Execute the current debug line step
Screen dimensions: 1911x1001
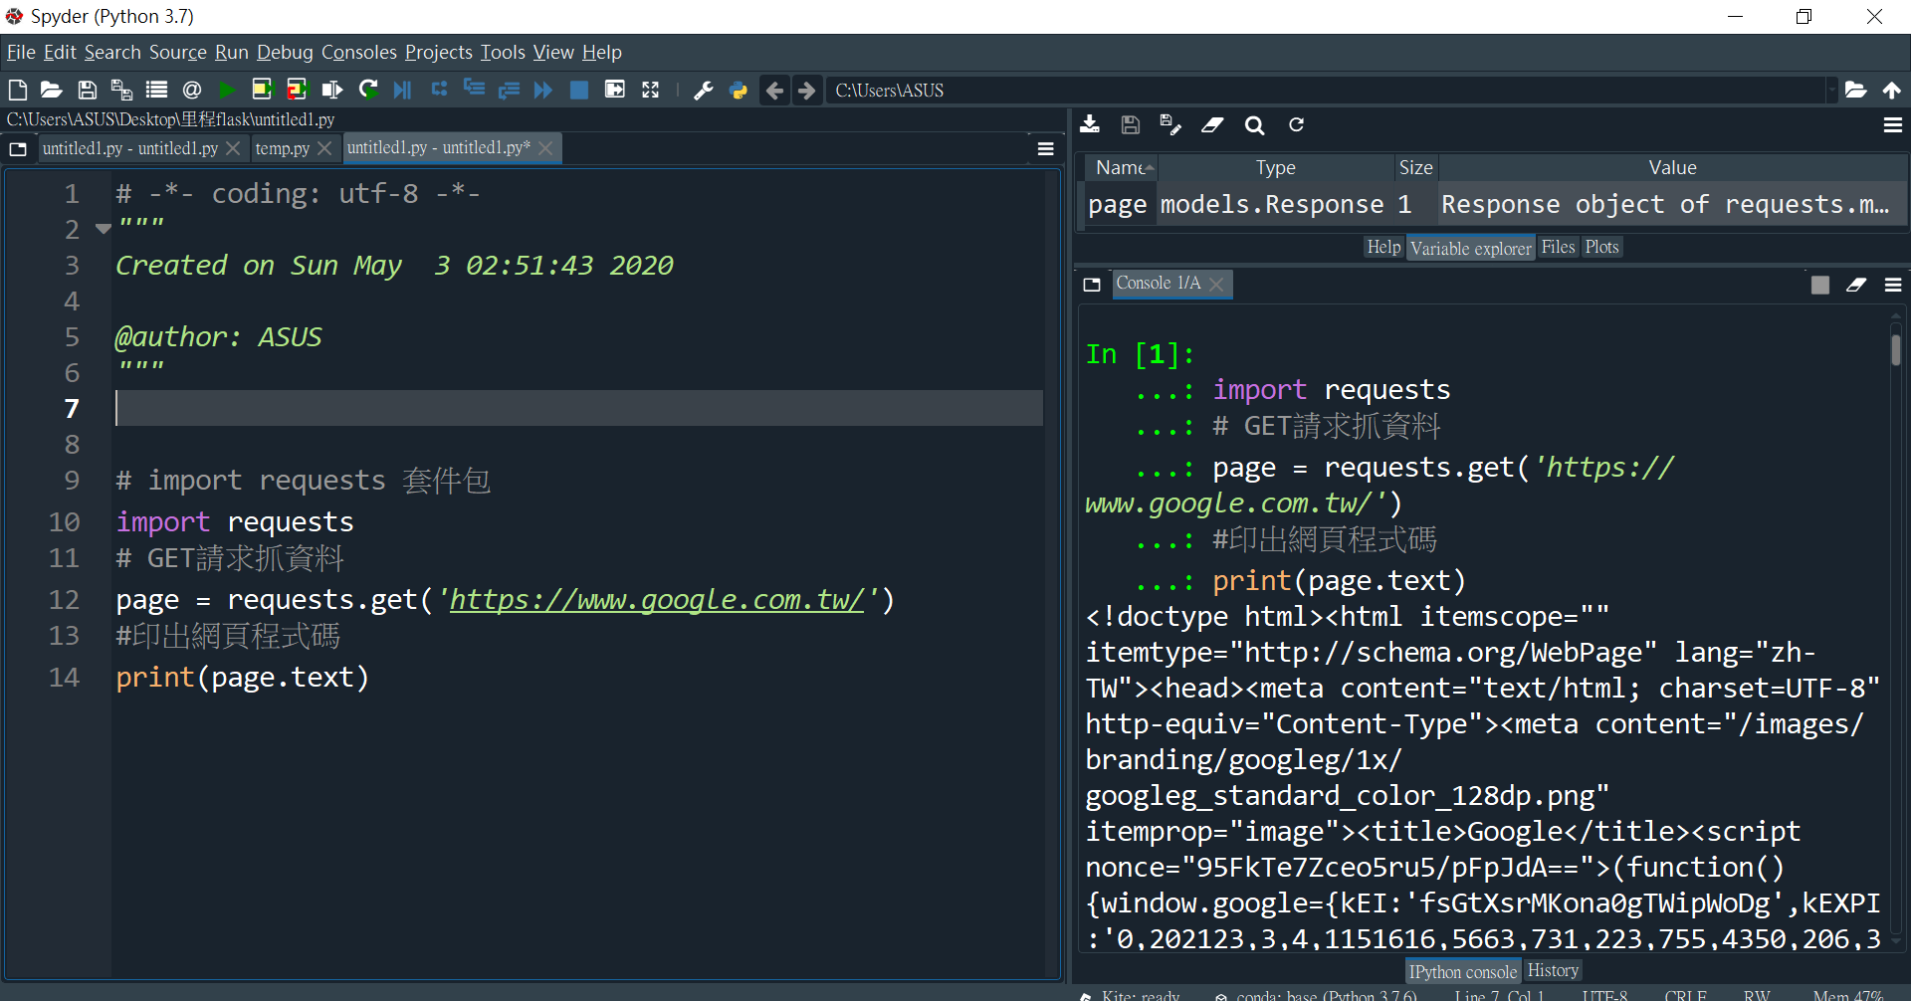tap(439, 90)
